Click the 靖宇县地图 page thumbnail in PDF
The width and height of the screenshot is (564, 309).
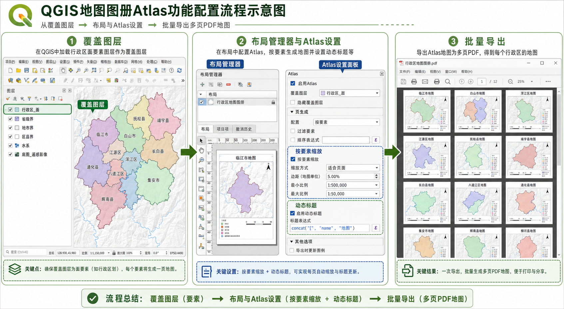point(529,157)
